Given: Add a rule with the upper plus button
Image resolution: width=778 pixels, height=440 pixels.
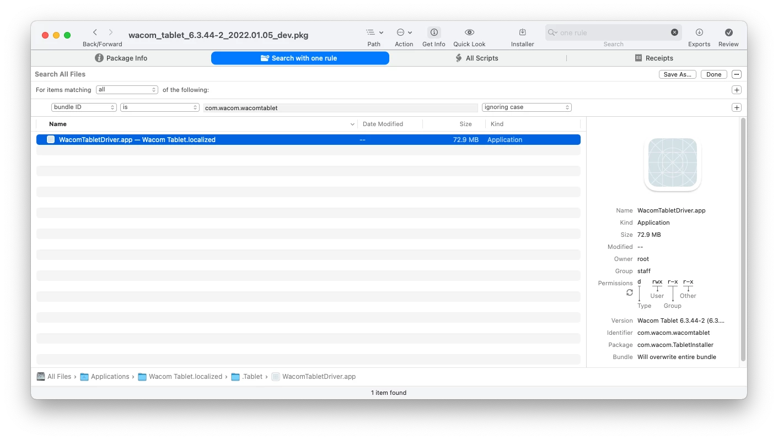Looking at the screenshot, I should 737,90.
